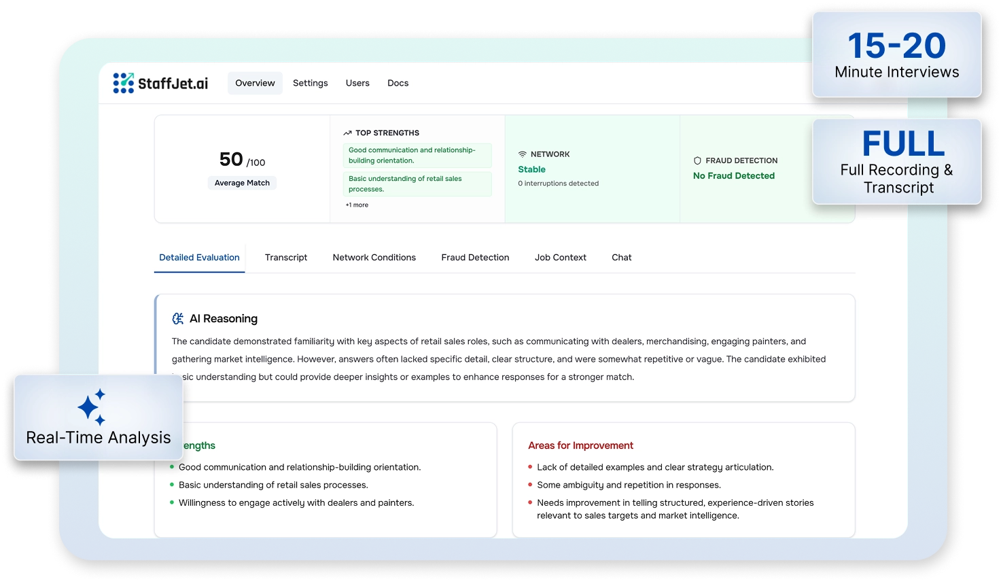Expand the '+1 more' strengths link
This screenshot has width=1001, height=582.
click(357, 205)
